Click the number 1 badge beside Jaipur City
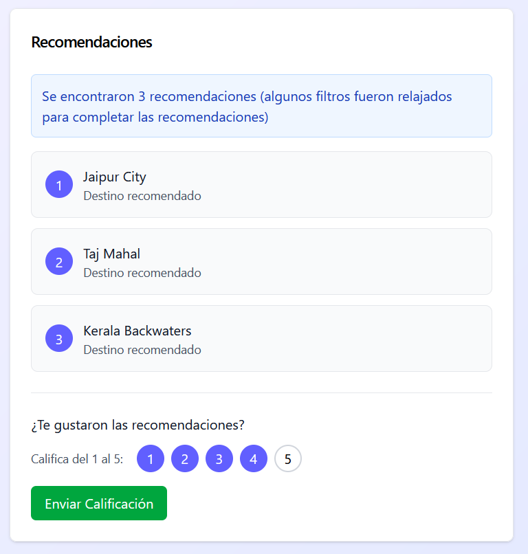This screenshot has height=554, width=528. pyautogui.click(x=59, y=184)
